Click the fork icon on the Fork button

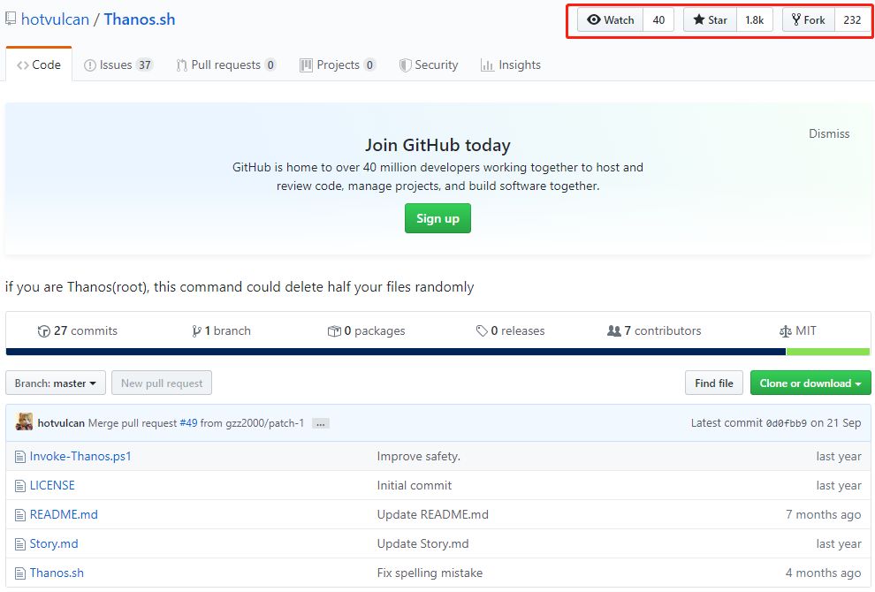pyautogui.click(x=796, y=19)
